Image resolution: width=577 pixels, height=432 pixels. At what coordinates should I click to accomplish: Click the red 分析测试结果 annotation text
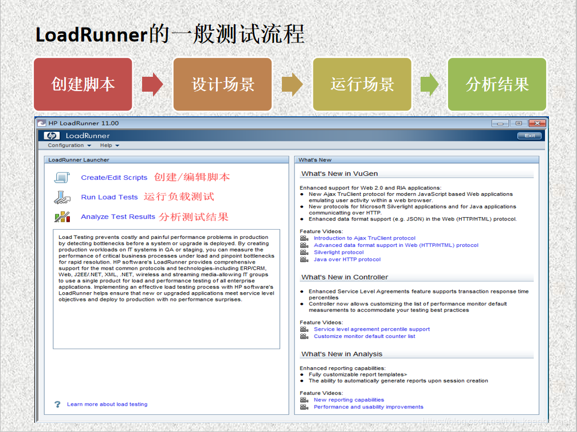pyautogui.click(x=194, y=217)
